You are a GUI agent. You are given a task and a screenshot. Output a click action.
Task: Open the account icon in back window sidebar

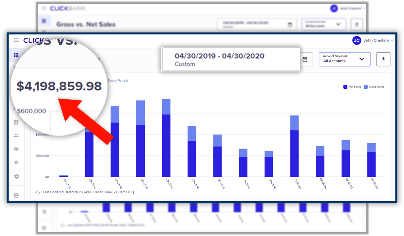click(44, 228)
